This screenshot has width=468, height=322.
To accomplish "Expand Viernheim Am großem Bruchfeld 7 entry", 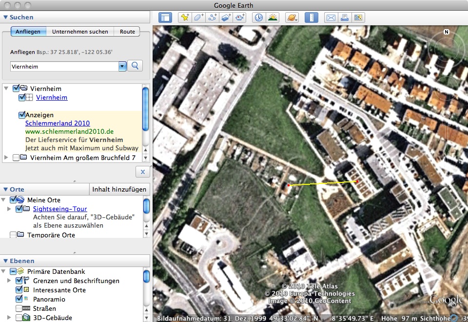I will pyautogui.click(x=6, y=157).
